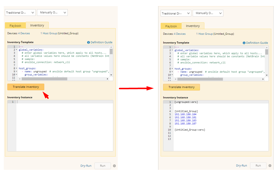Click 'host_groups:' text in right template

click(183, 69)
